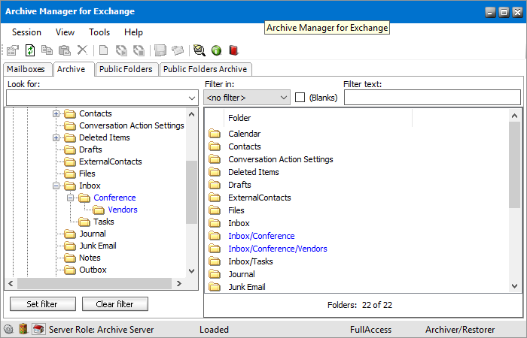
Task: Click the Delete X toolbar icon
Action: pos(82,50)
